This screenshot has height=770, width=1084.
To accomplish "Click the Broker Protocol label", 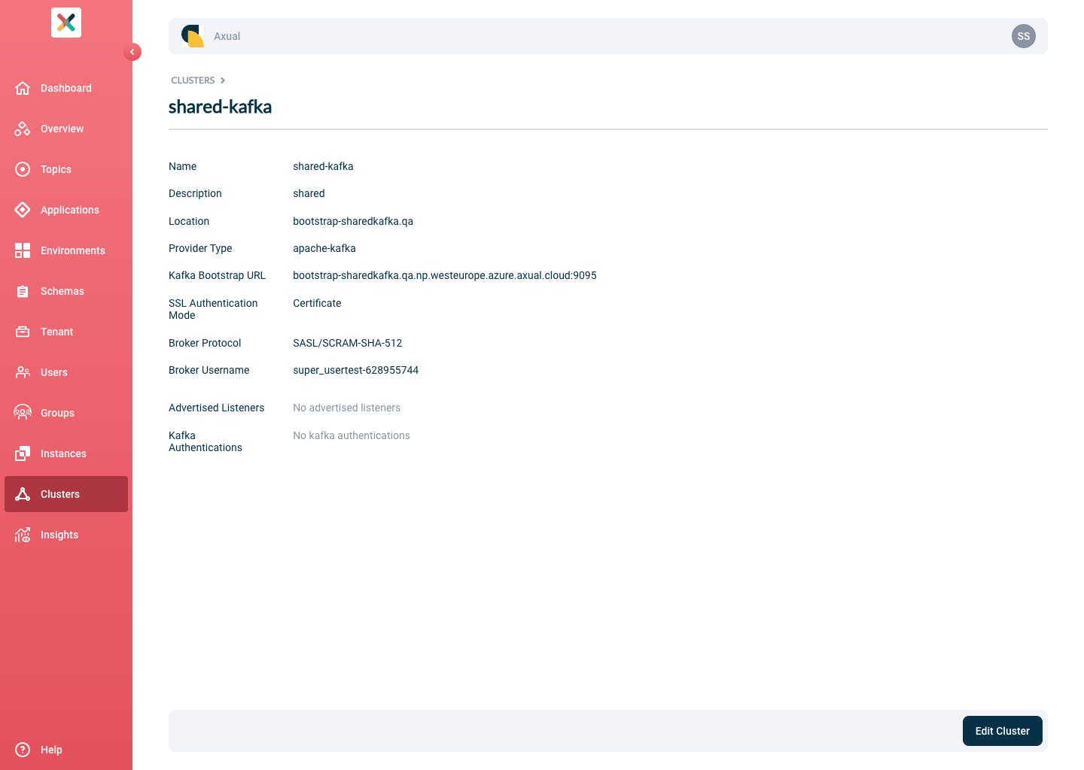I will coord(205,343).
